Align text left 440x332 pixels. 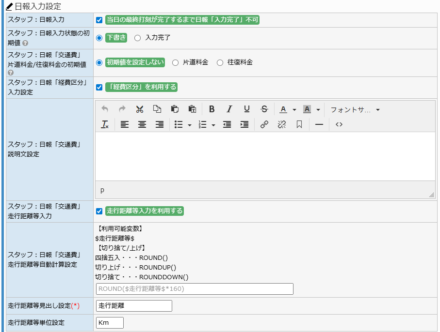click(x=124, y=124)
